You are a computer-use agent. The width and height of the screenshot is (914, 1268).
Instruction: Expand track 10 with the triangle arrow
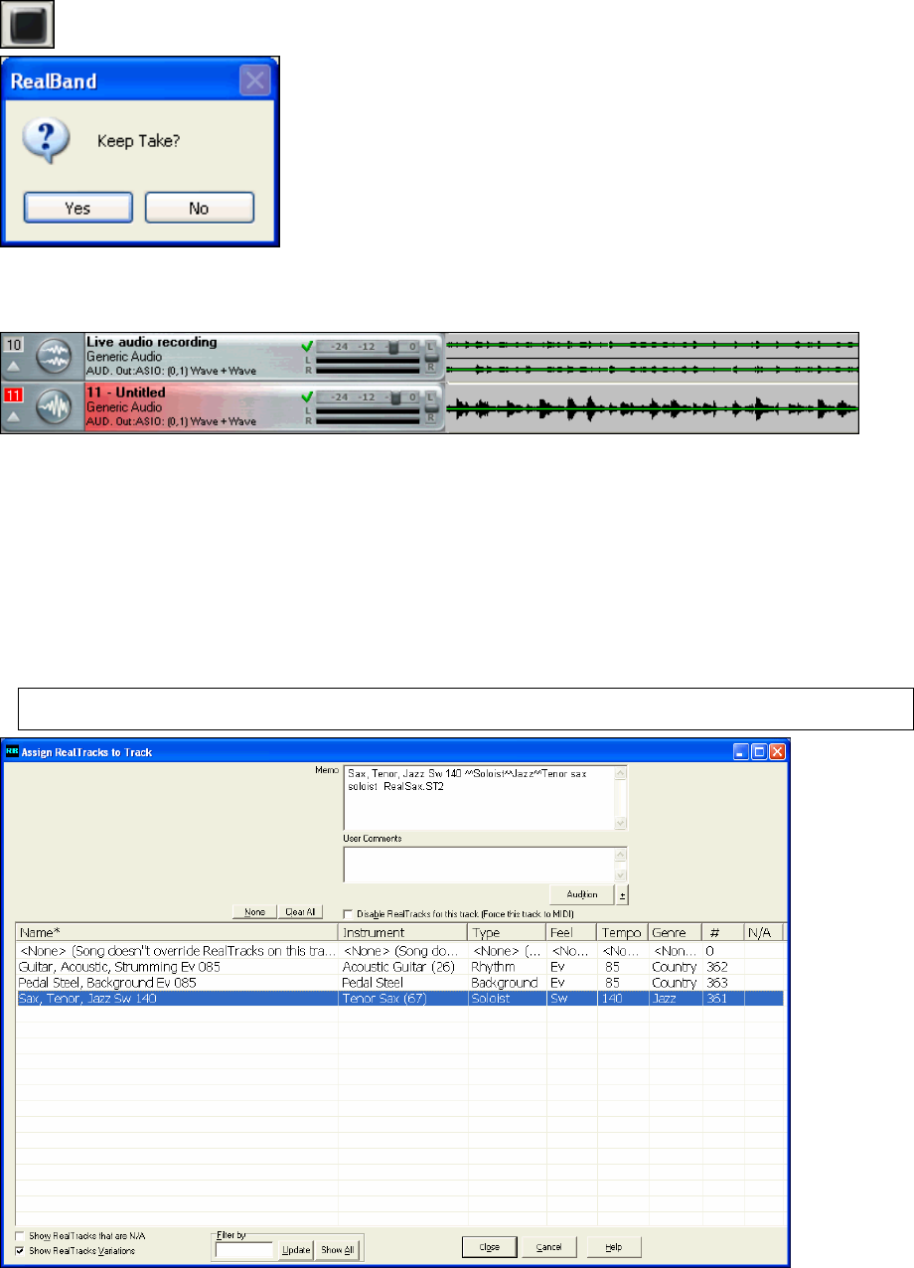coord(12,367)
